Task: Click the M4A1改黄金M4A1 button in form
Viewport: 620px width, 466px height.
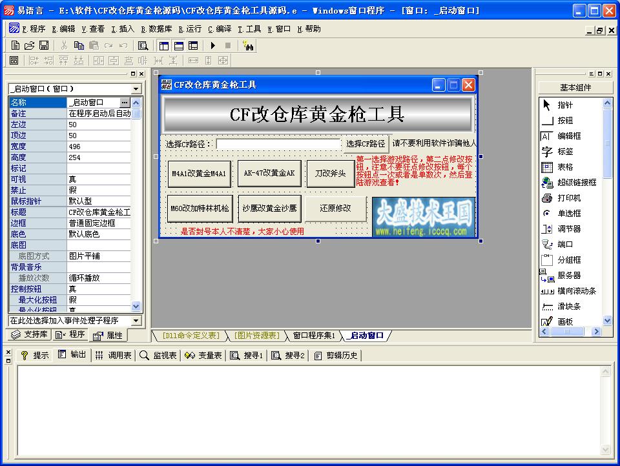Action: click(x=199, y=174)
